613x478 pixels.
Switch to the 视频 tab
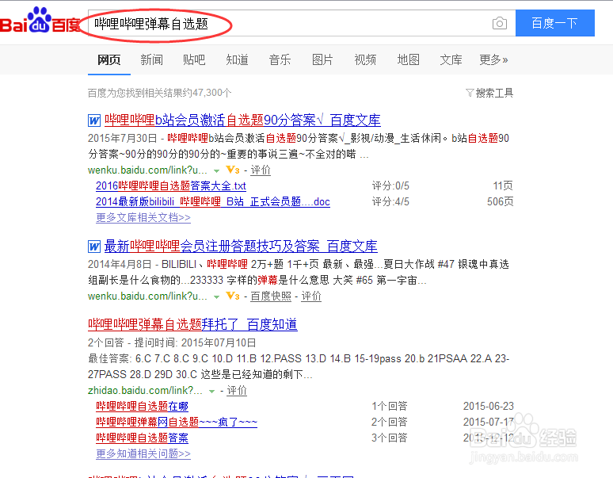365,59
